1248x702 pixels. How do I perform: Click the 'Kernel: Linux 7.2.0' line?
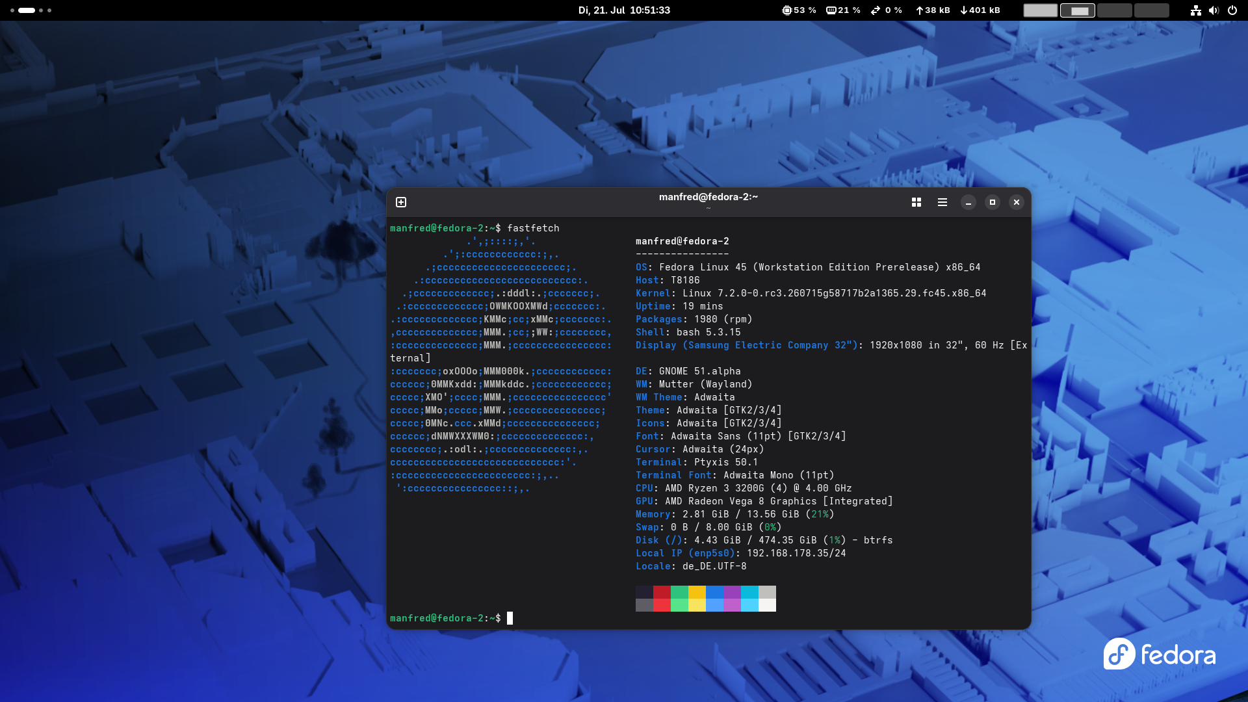[811, 293]
